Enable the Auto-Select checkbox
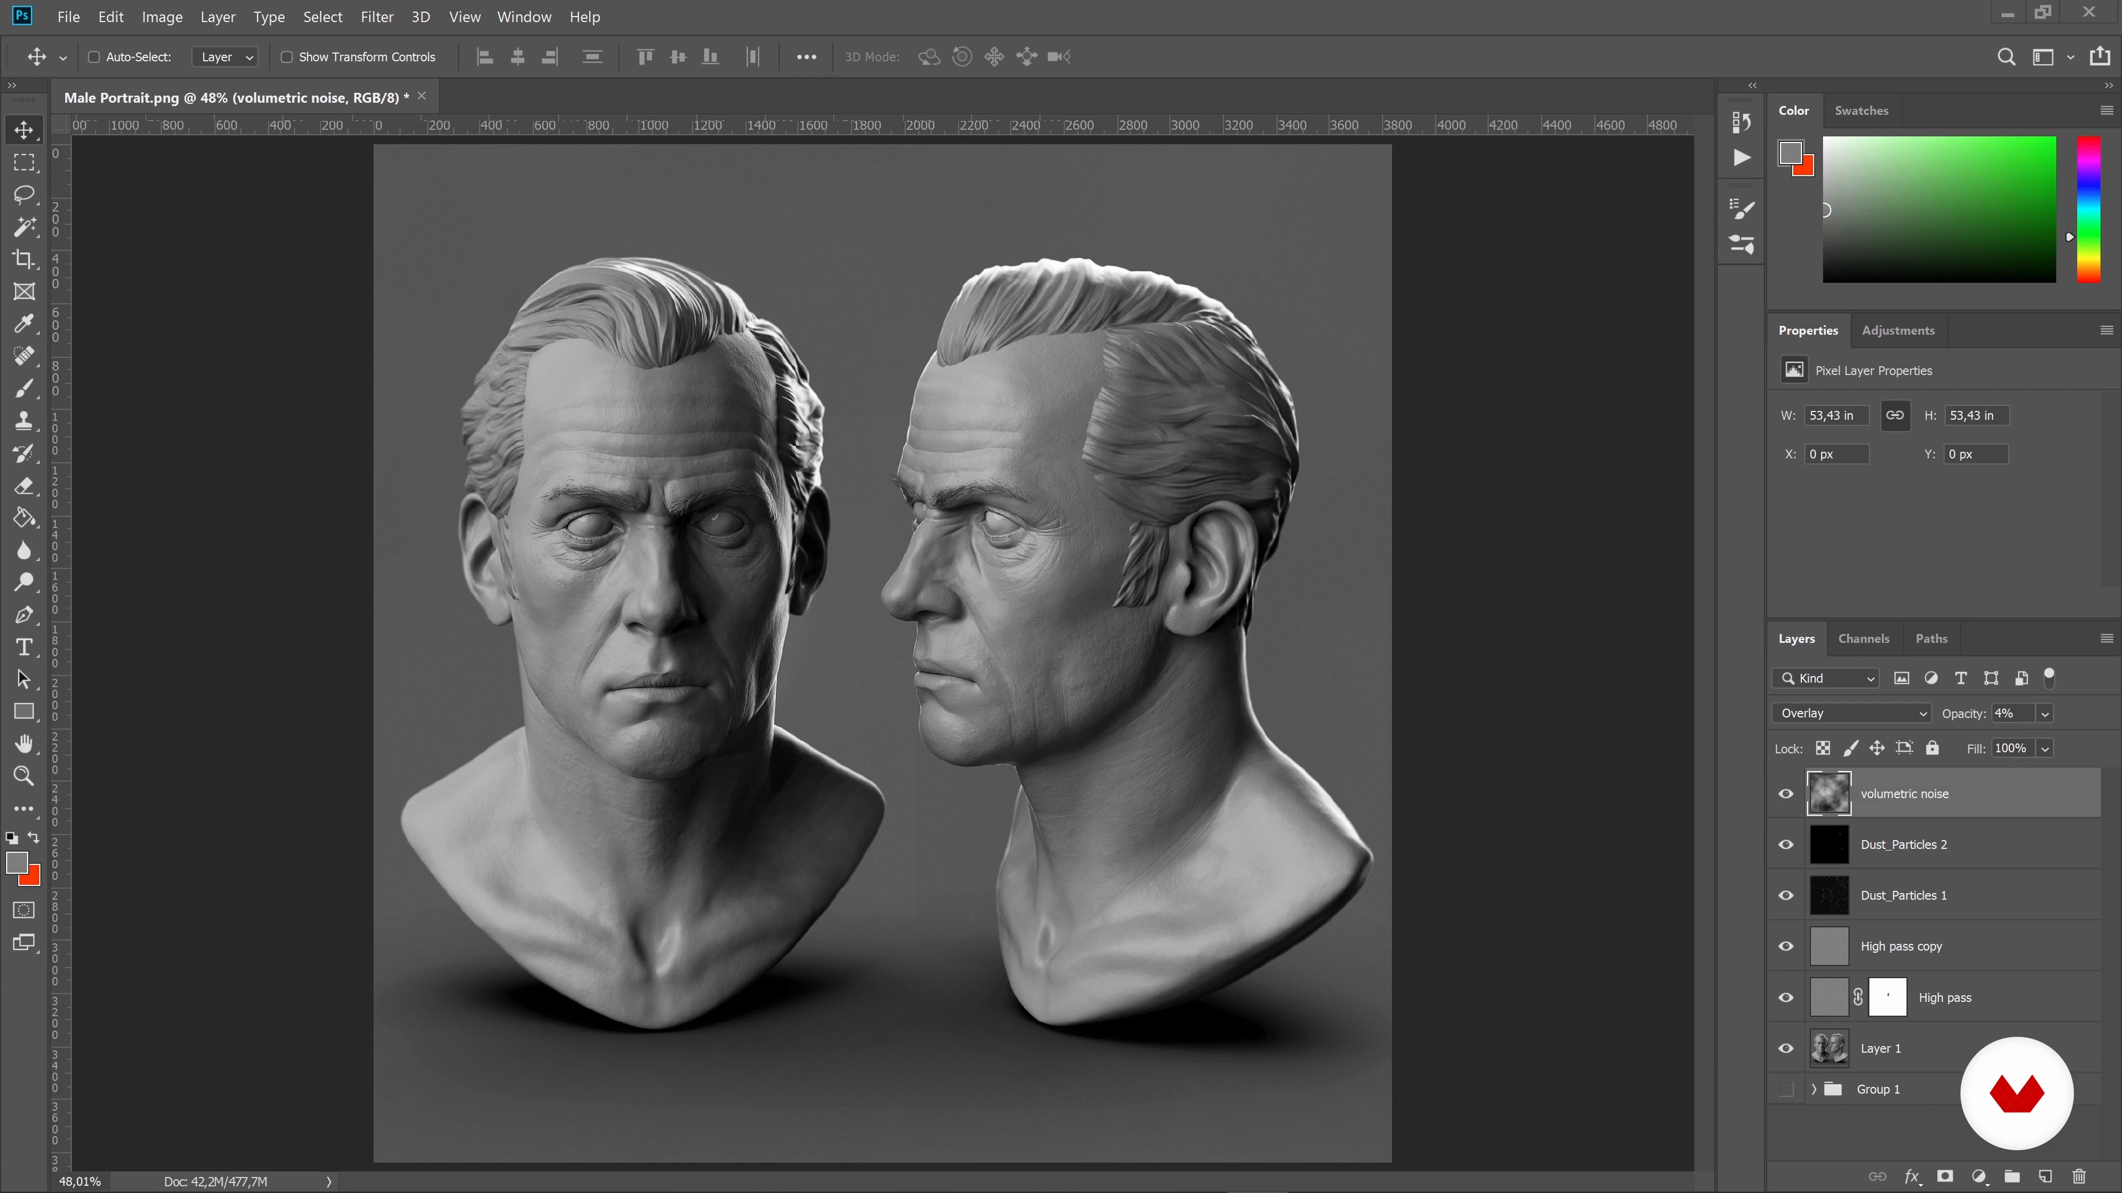 tap(94, 57)
